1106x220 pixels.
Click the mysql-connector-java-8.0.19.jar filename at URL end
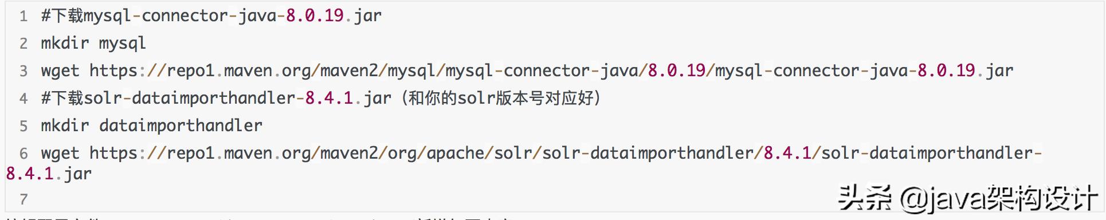click(864, 71)
